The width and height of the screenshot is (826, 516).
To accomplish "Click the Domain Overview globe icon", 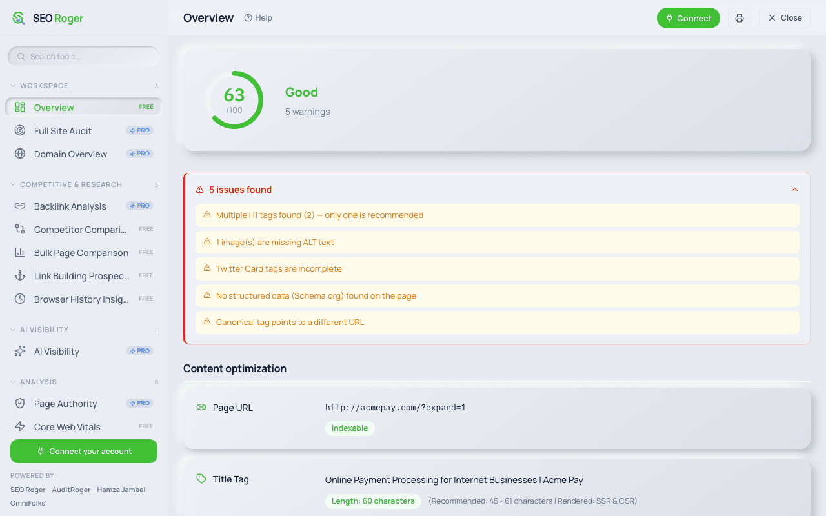I will tap(20, 154).
